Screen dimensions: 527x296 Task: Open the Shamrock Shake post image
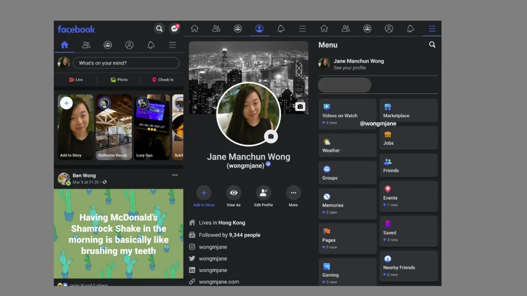119,234
